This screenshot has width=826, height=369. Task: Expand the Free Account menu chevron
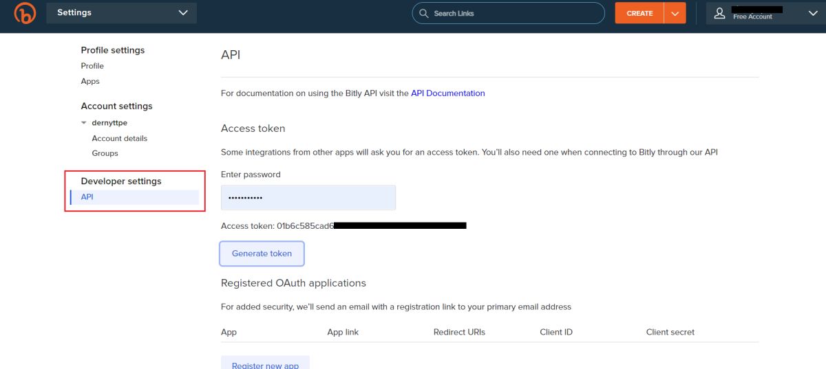[813, 13]
